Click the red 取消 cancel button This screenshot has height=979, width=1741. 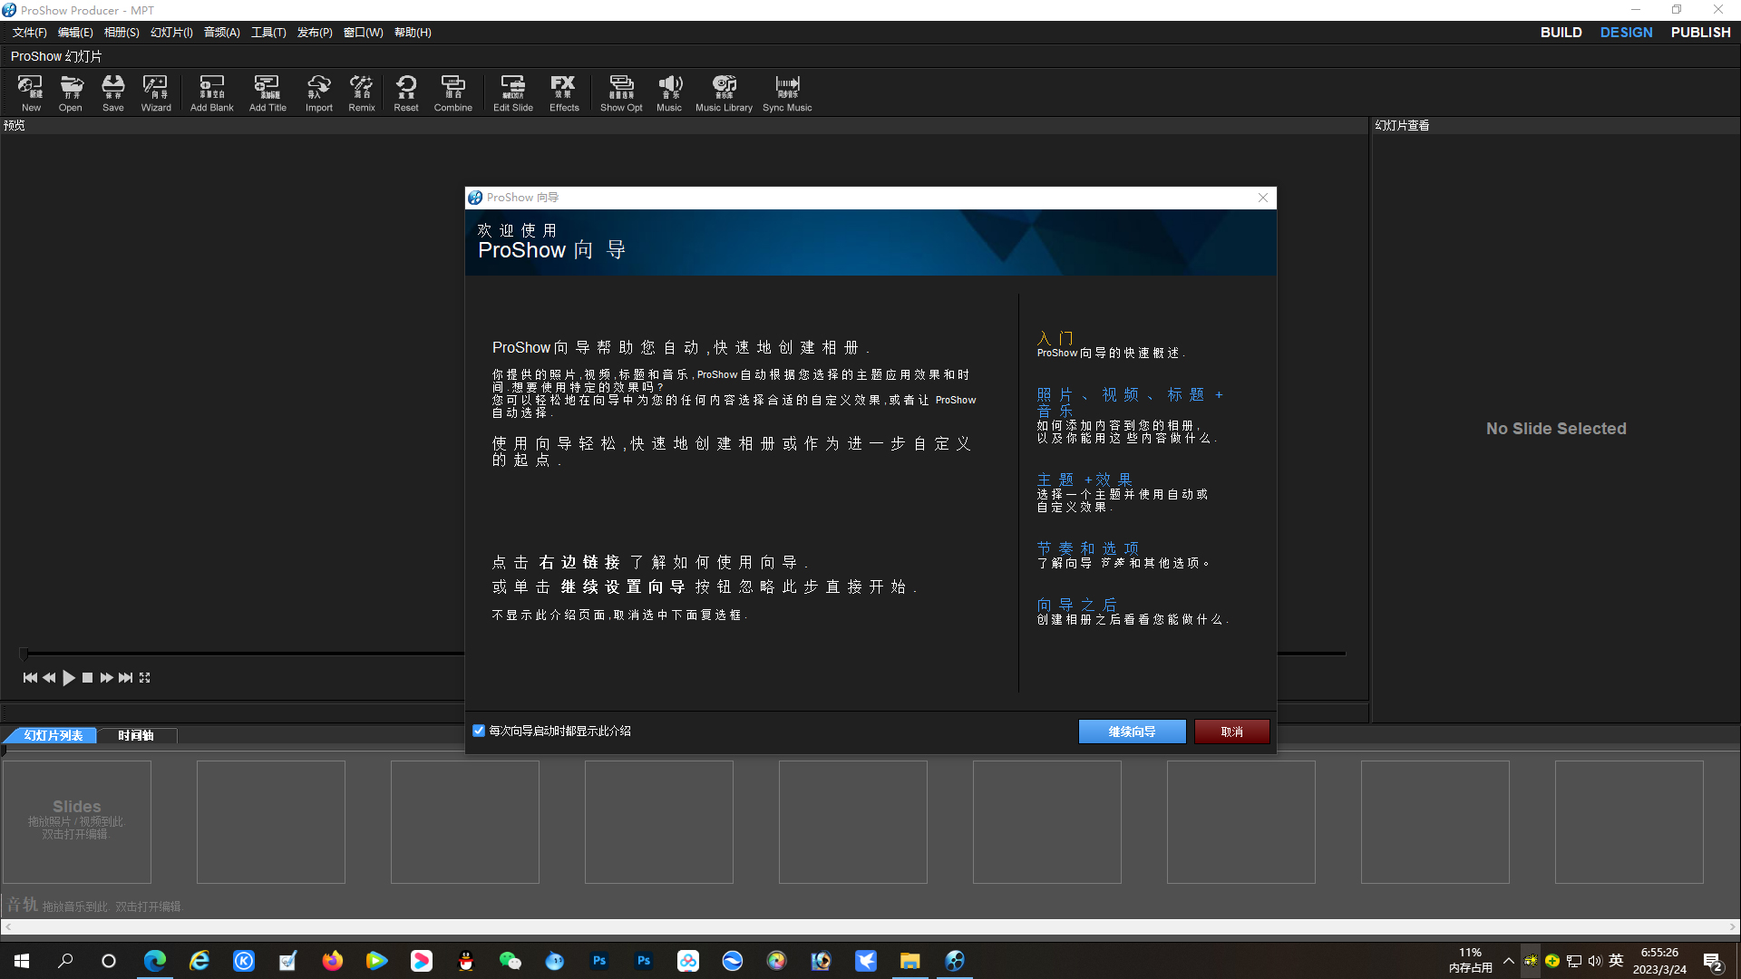pyautogui.click(x=1231, y=732)
